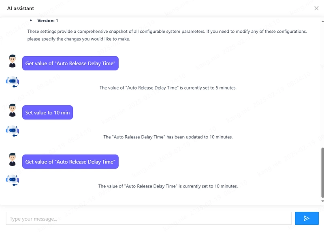Click robot avatar beside 'has been updated to 10 minutes'
This screenshot has height=232, width=324.
(x=13, y=131)
